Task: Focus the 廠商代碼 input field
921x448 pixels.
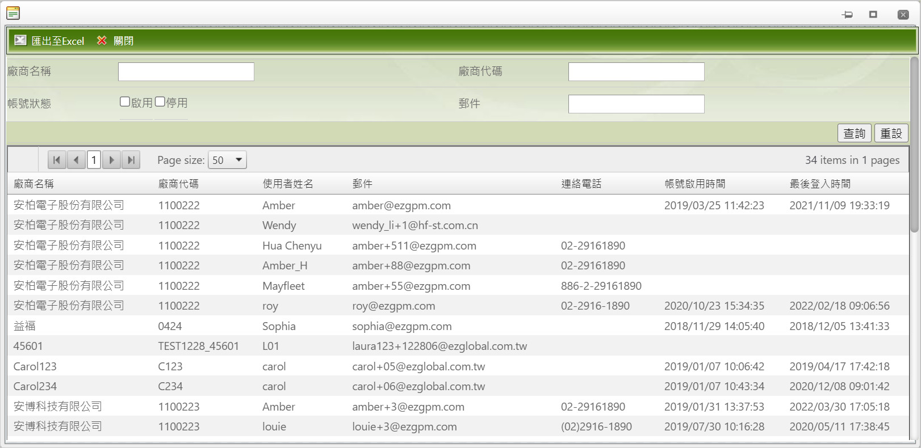Action: pos(637,71)
